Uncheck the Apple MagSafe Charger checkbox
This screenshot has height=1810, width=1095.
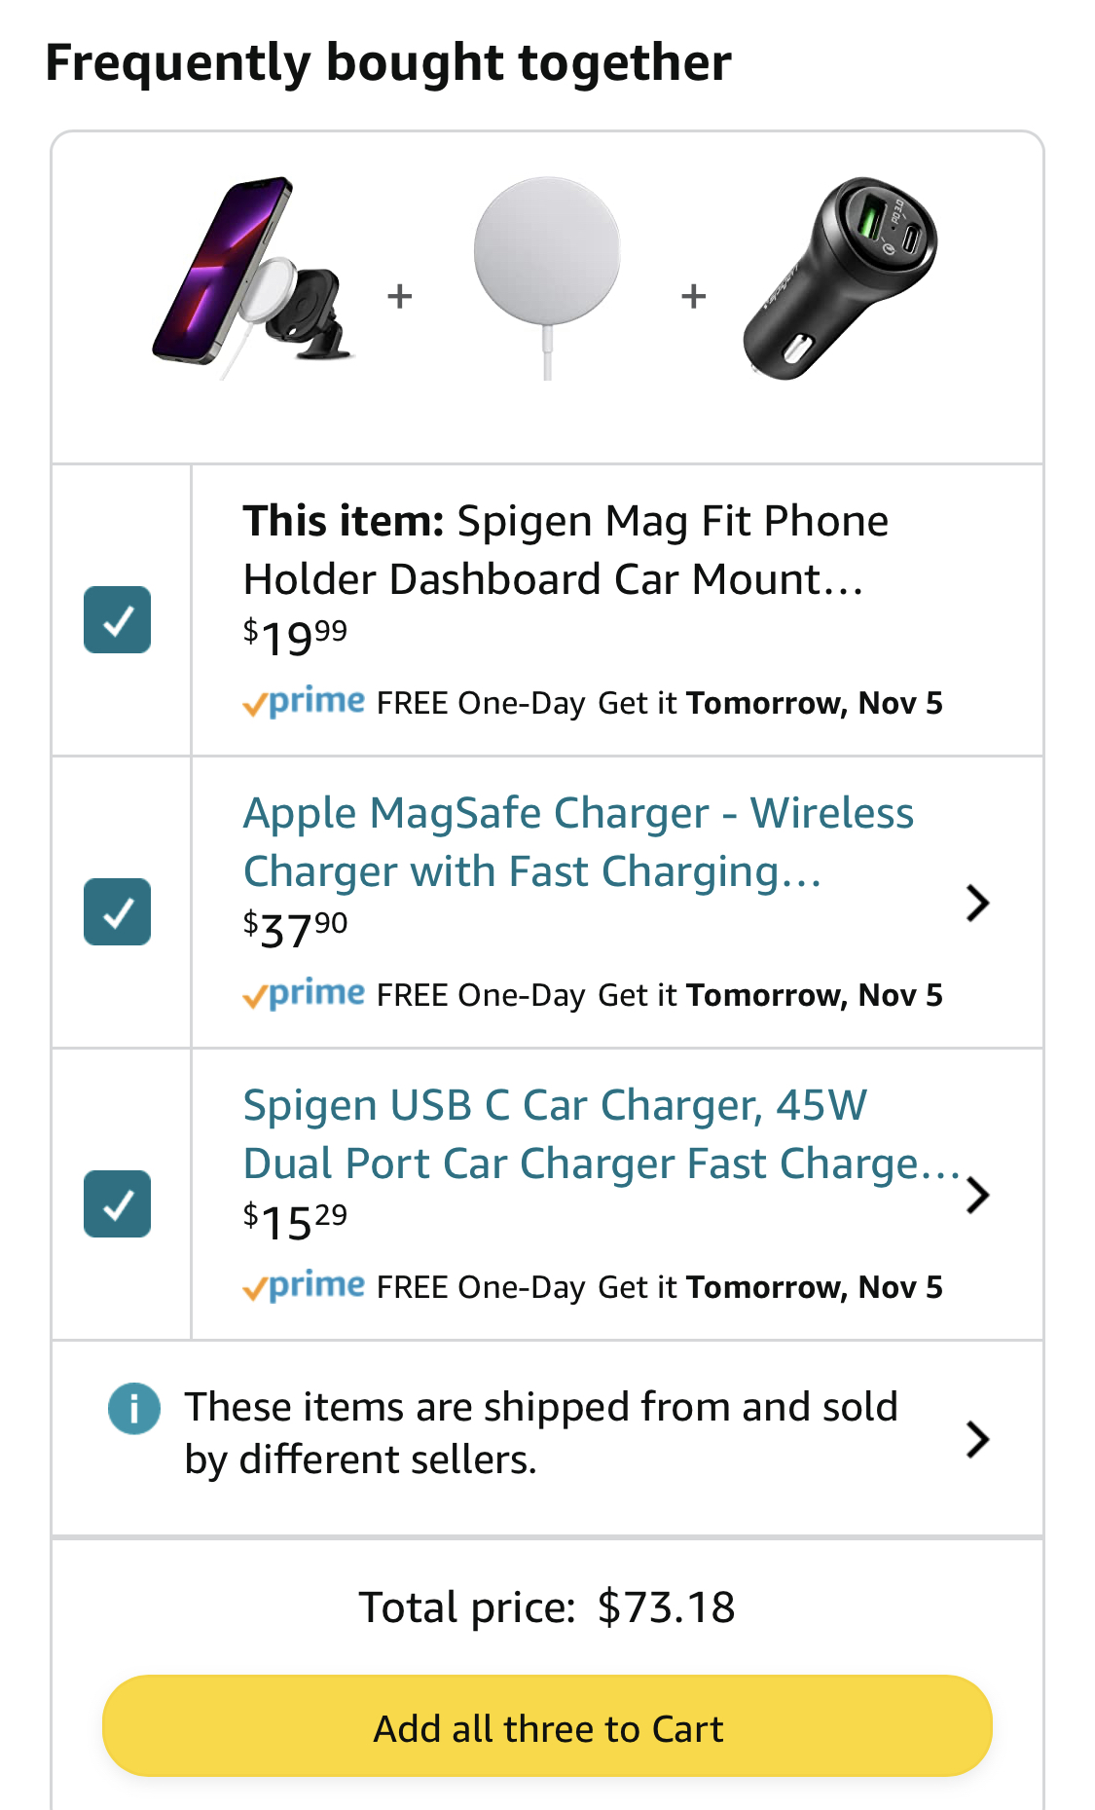(117, 911)
